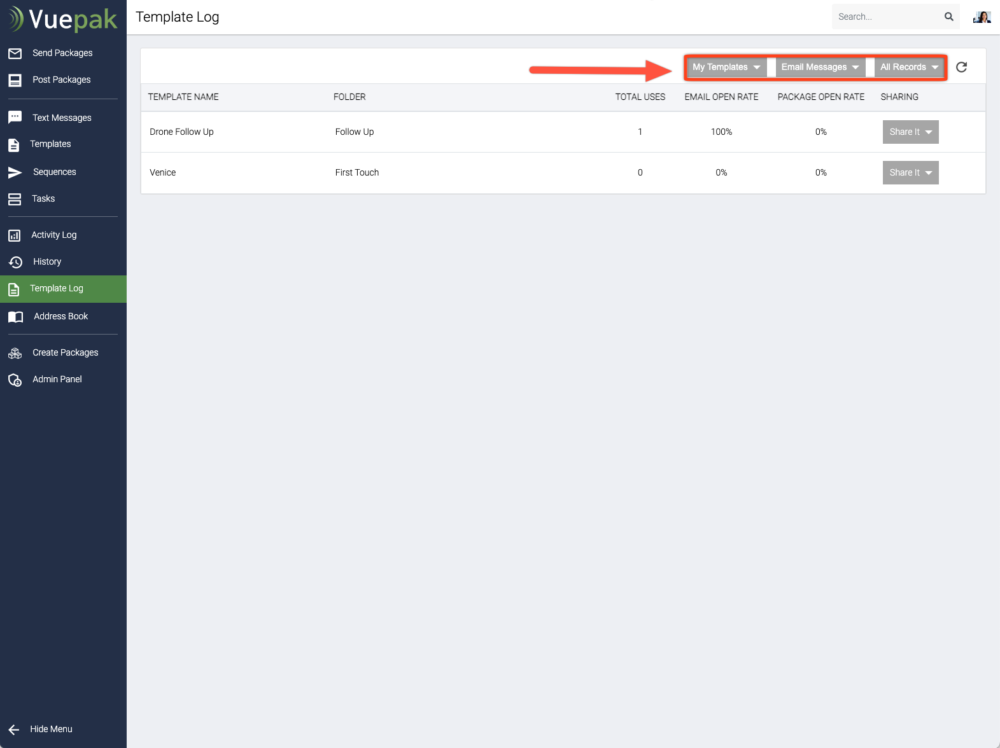Click the Send Packages envelope icon

(15, 53)
